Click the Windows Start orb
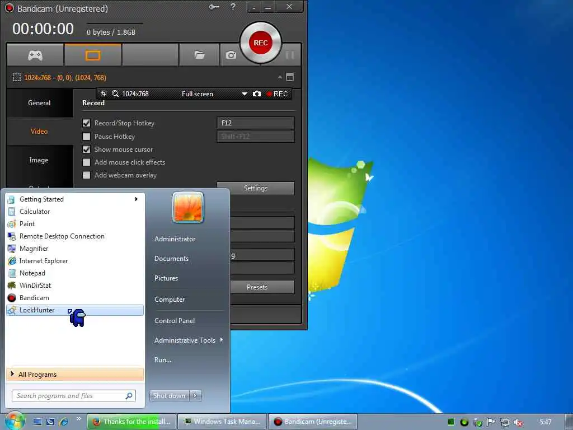The width and height of the screenshot is (573, 430). [14, 422]
